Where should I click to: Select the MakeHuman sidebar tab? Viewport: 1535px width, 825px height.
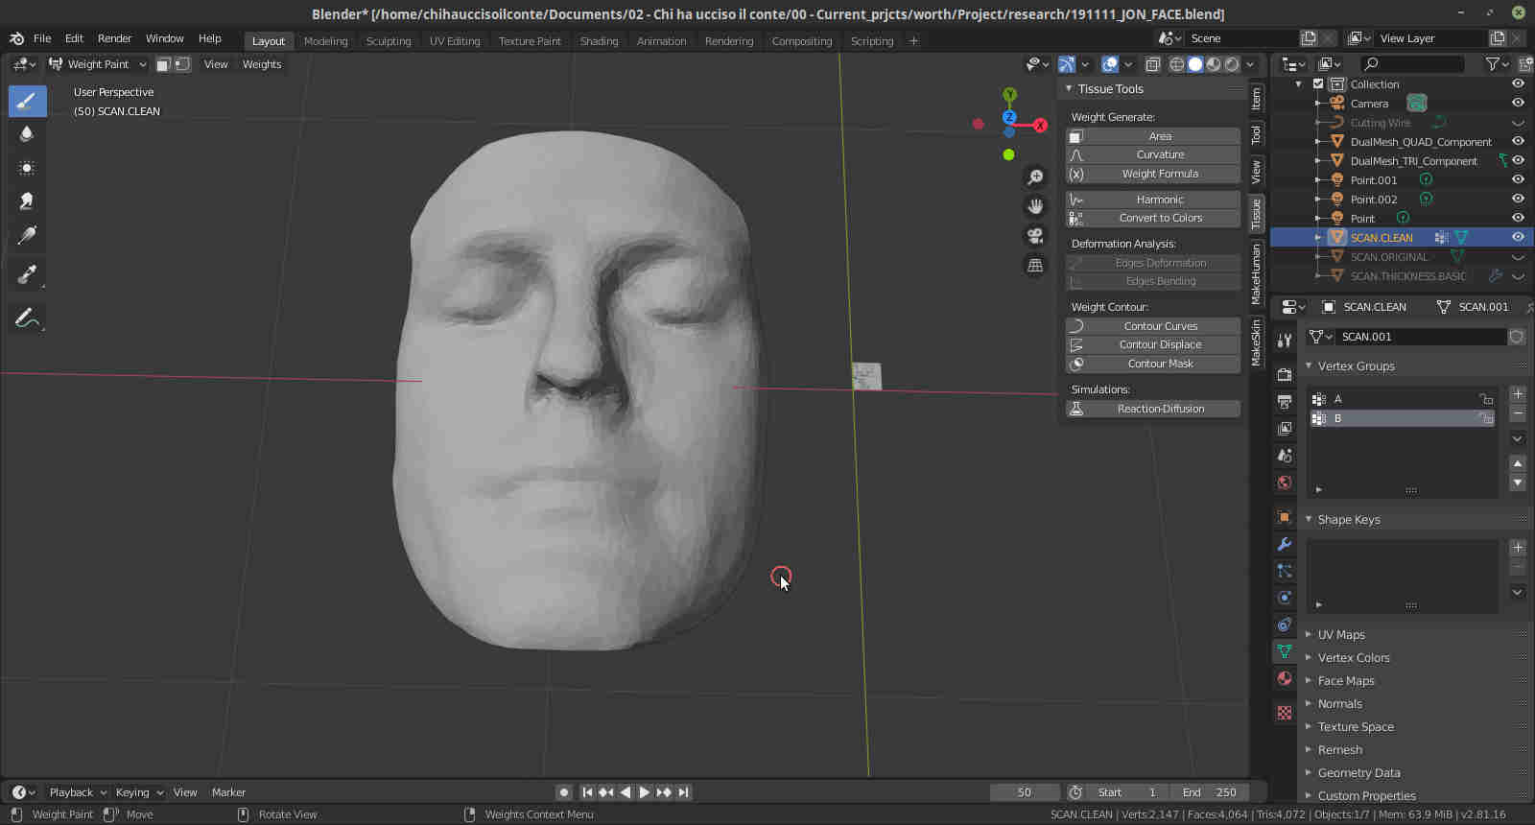[1256, 274]
